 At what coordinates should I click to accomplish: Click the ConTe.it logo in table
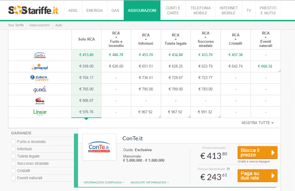(x=40, y=55)
